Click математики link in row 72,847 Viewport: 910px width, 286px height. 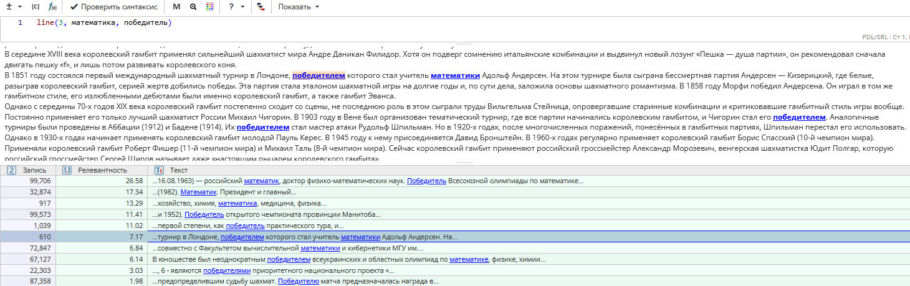click(x=320, y=248)
